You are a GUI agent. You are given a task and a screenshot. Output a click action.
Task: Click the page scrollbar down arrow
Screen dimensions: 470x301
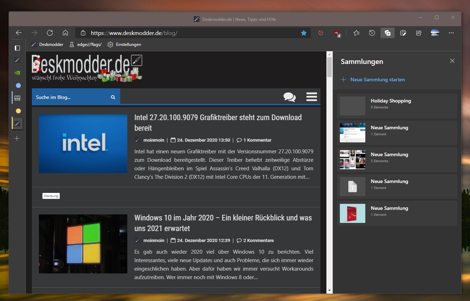click(x=329, y=290)
